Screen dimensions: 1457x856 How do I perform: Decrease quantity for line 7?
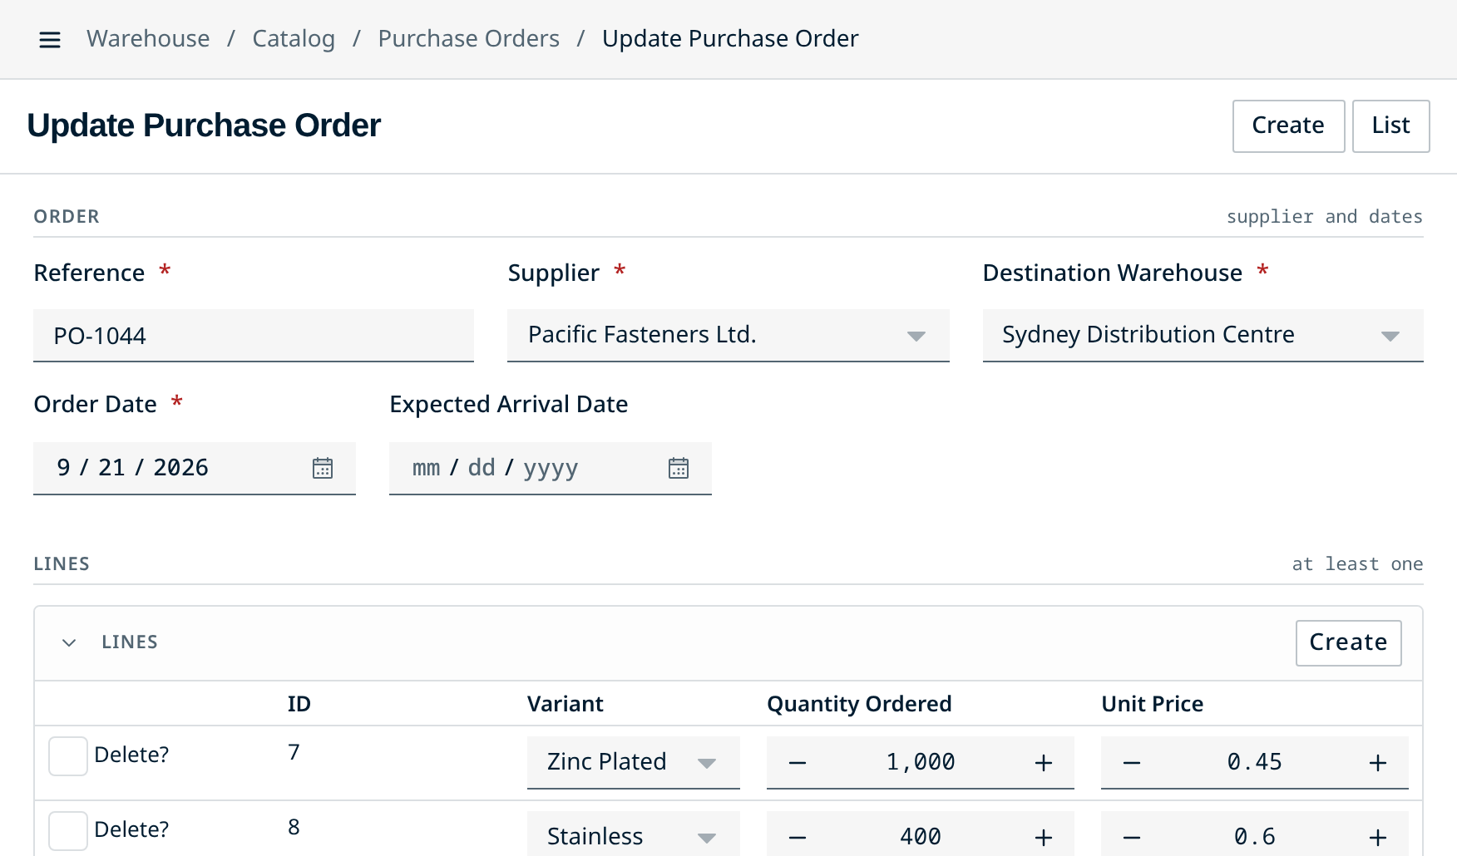coord(798,763)
